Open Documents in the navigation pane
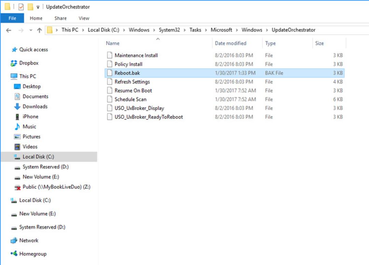The height and width of the screenshot is (265, 369). click(35, 96)
